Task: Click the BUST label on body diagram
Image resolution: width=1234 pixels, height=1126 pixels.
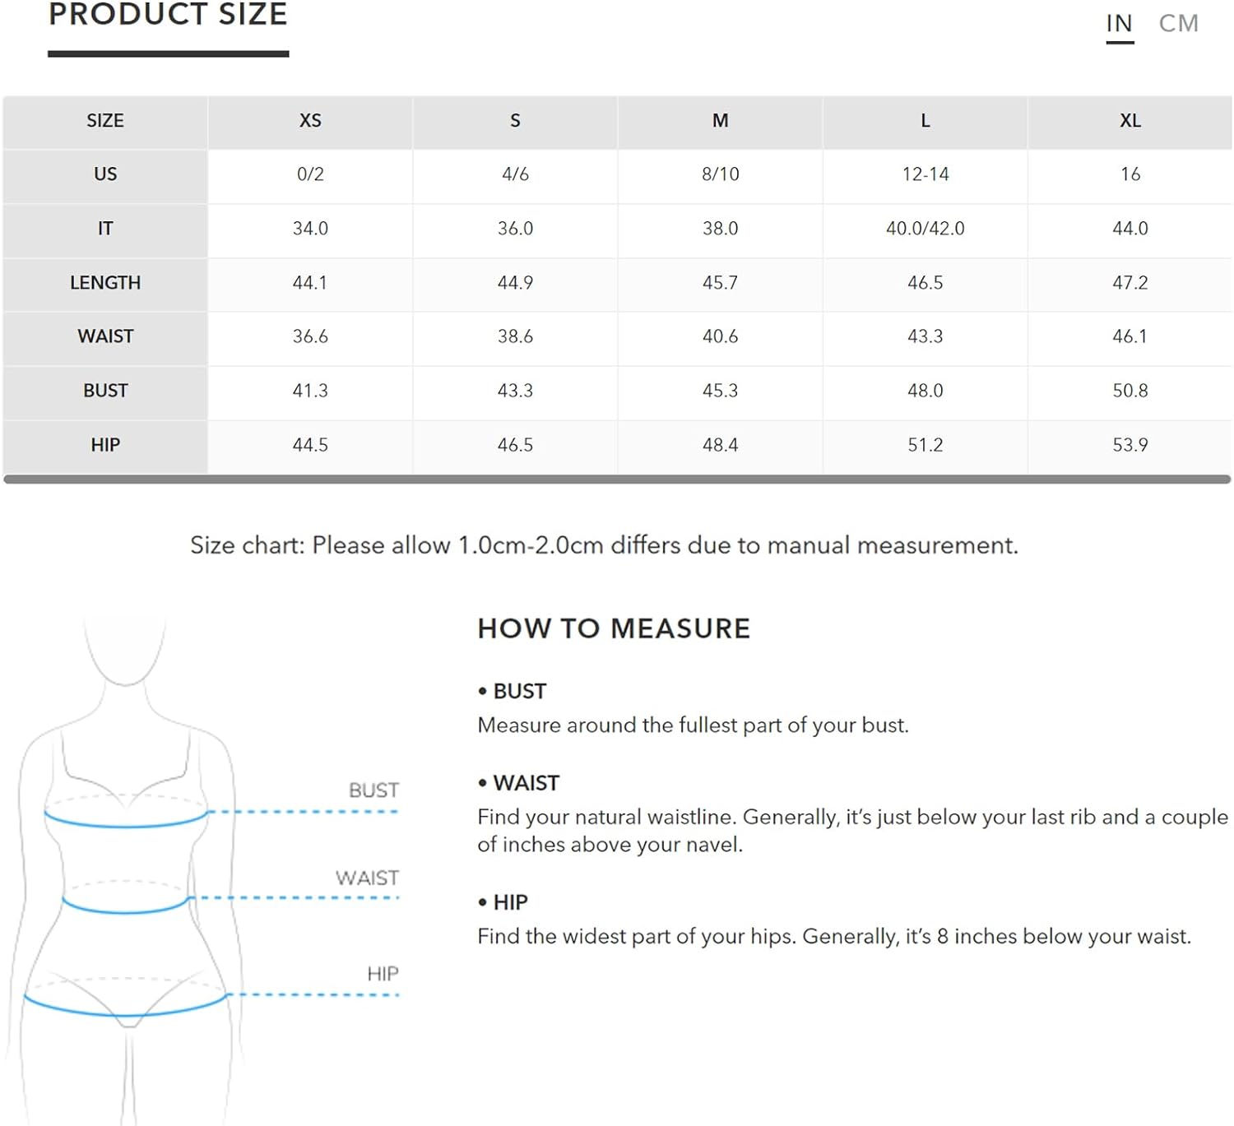Action: pyautogui.click(x=373, y=790)
